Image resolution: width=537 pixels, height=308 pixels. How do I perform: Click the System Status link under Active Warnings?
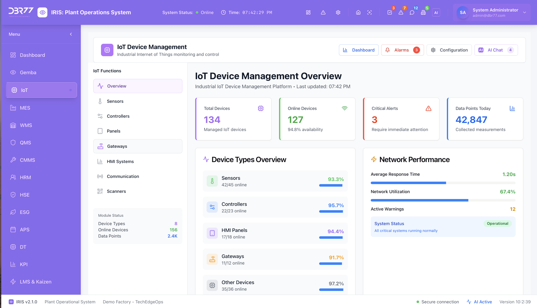(x=389, y=224)
